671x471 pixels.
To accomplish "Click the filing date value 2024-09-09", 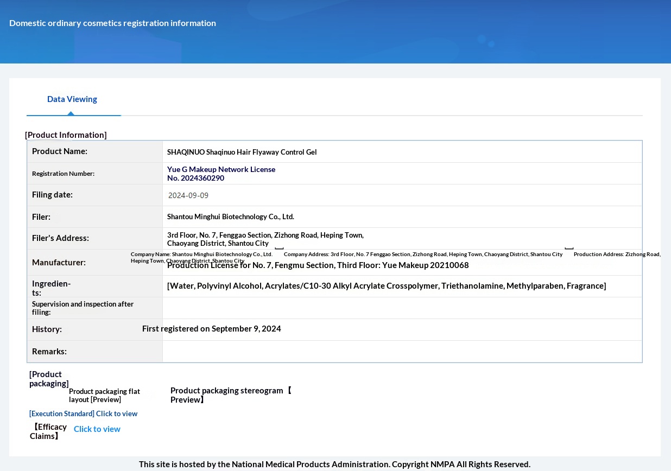I will (x=188, y=195).
